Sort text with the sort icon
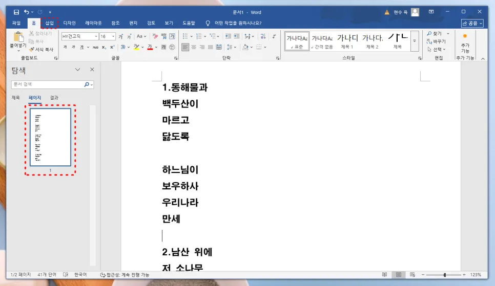The image size is (495, 286). [263, 36]
